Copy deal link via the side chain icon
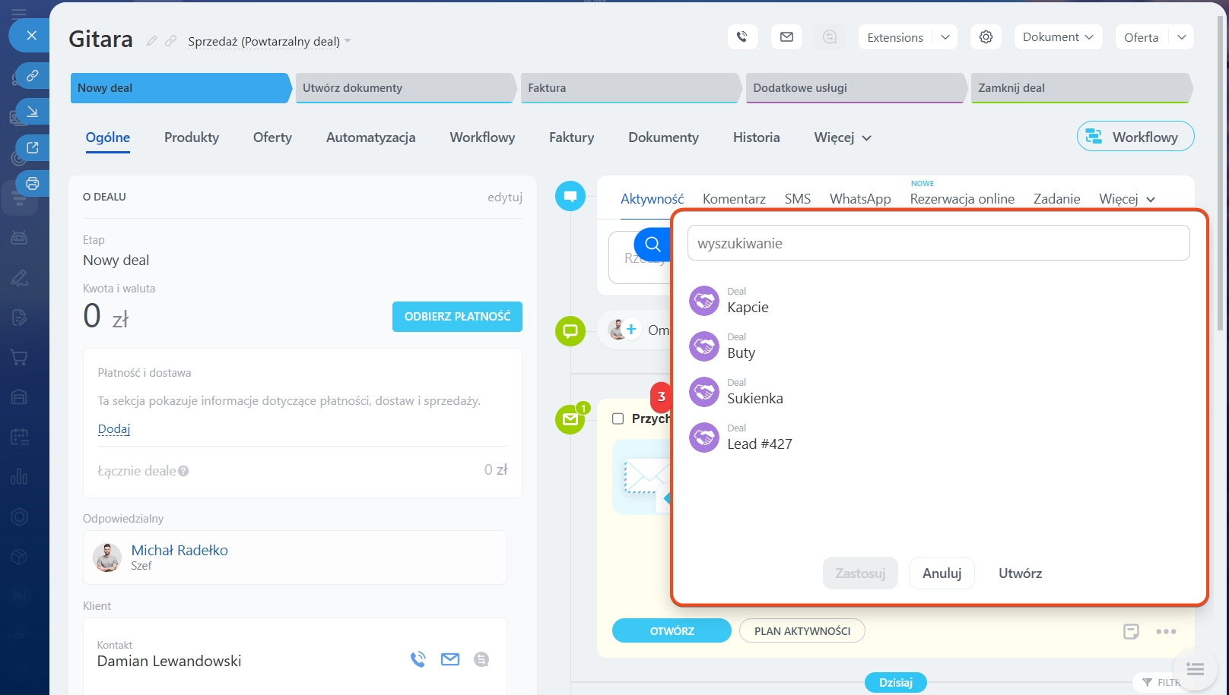 (x=33, y=76)
